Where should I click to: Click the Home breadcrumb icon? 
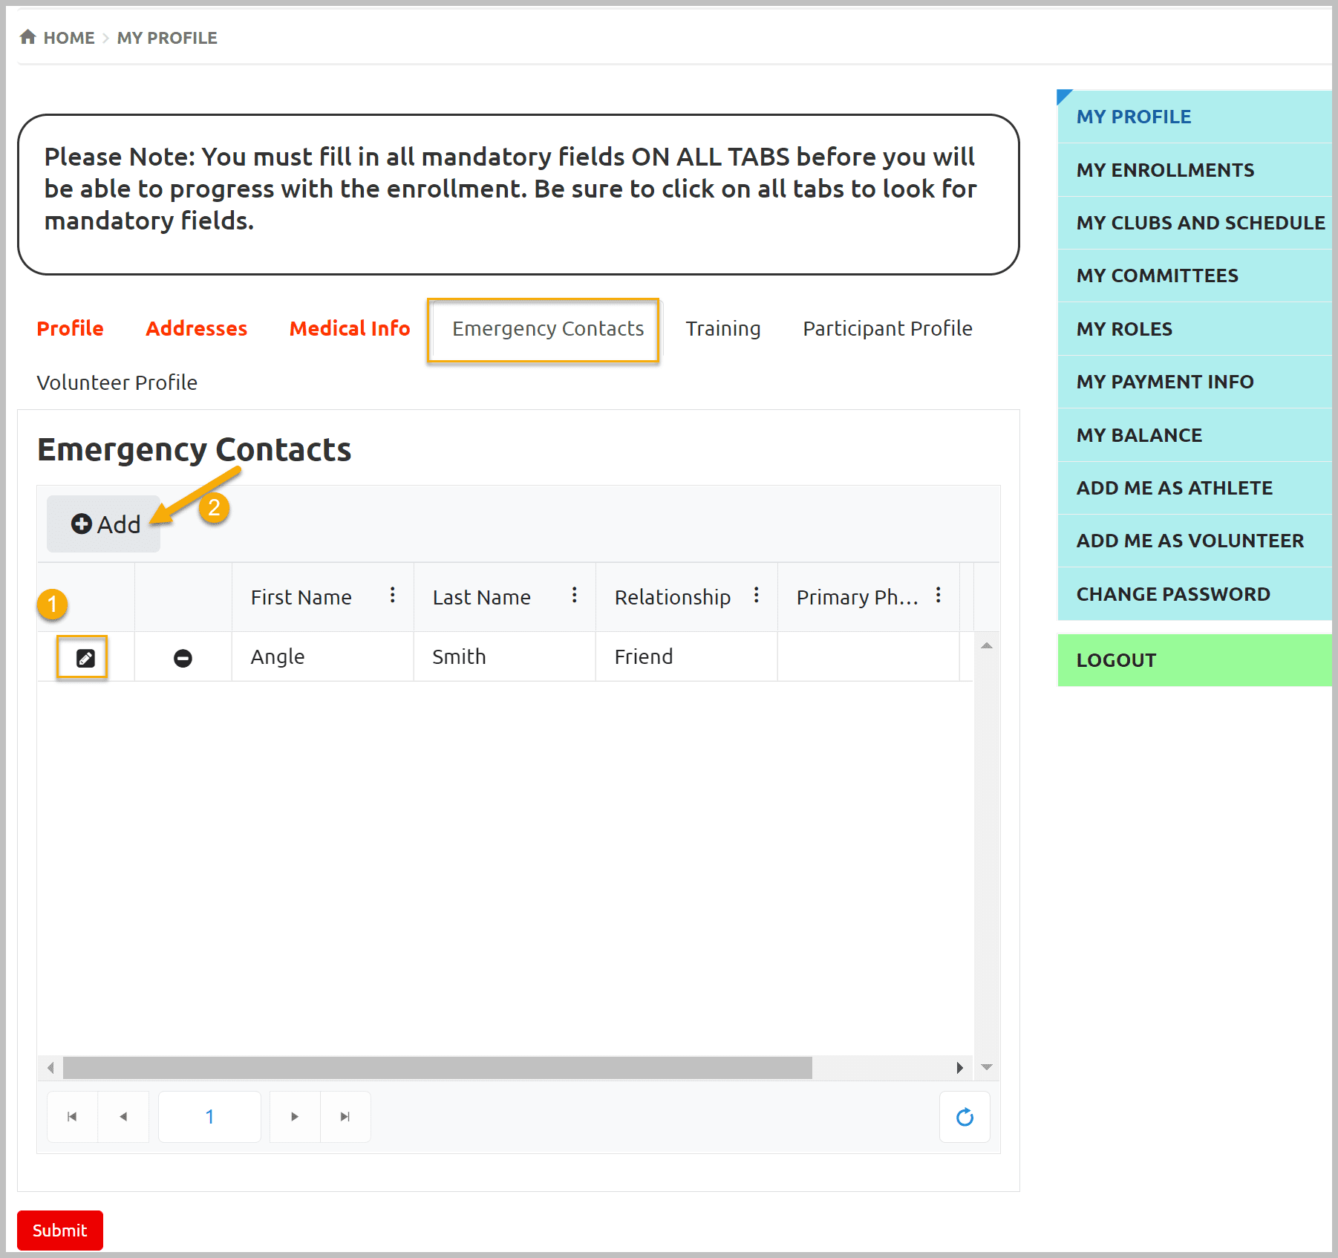pos(28,37)
